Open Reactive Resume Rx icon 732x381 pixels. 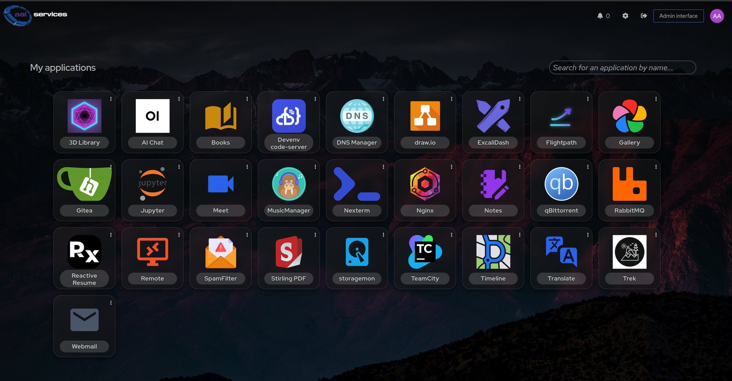pyautogui.click(x=84, y=252)
